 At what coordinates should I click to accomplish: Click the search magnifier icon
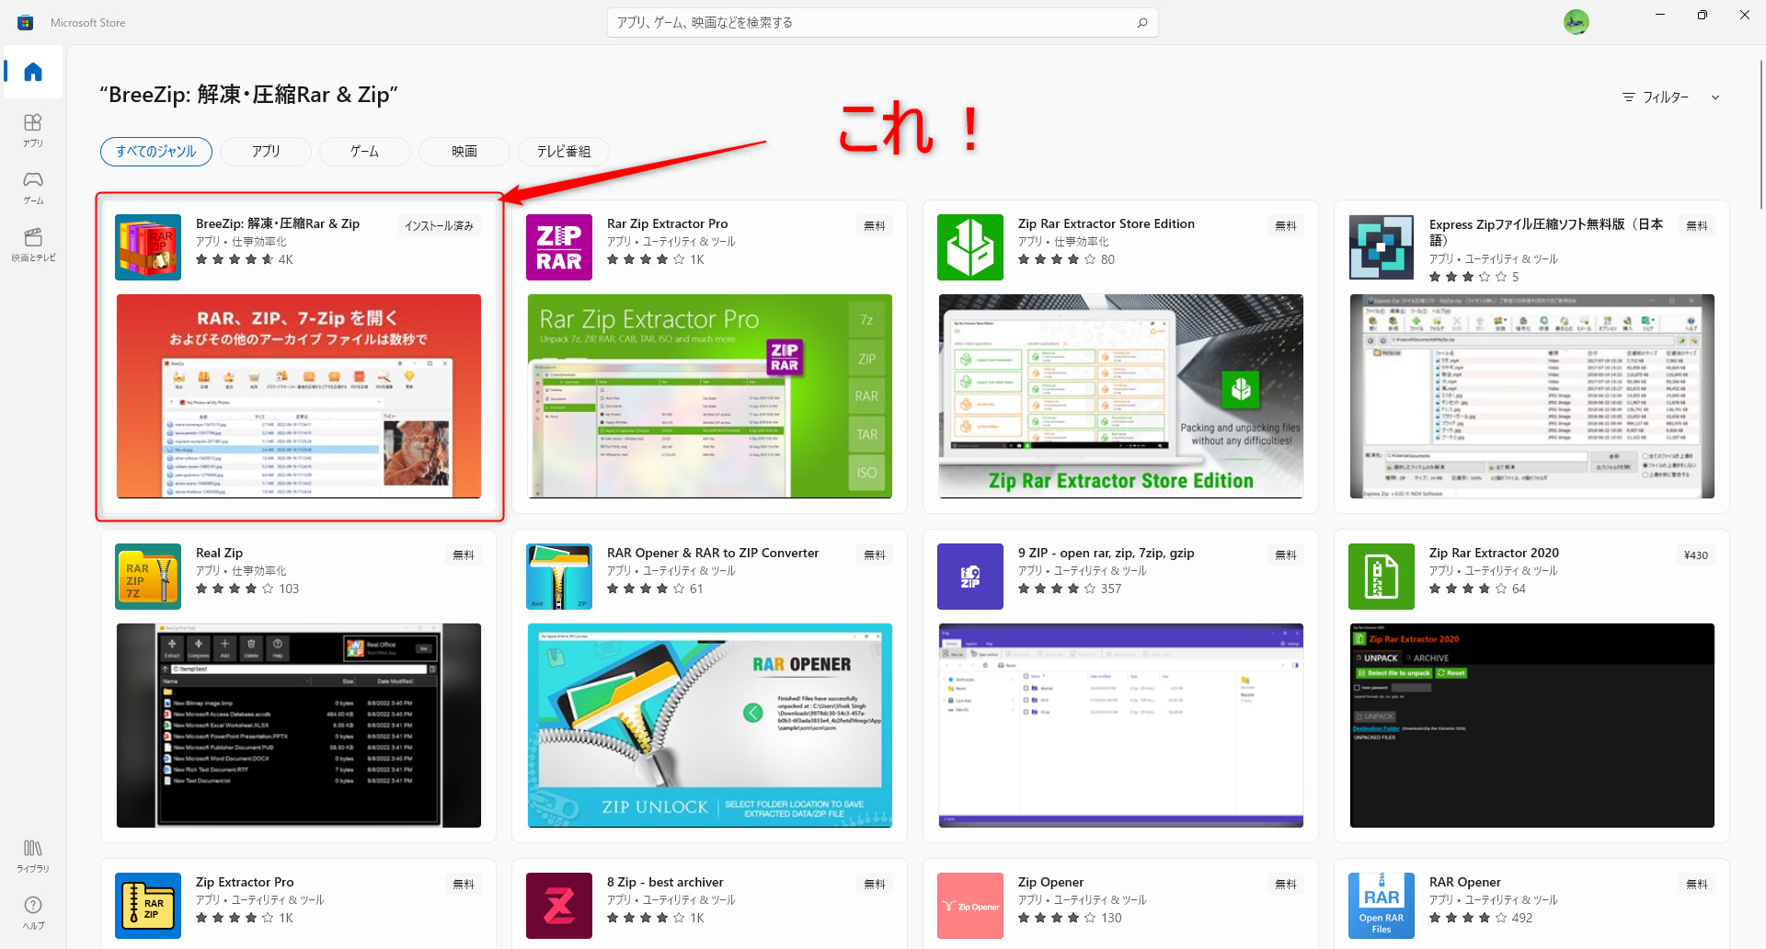tap(1141, 23)
